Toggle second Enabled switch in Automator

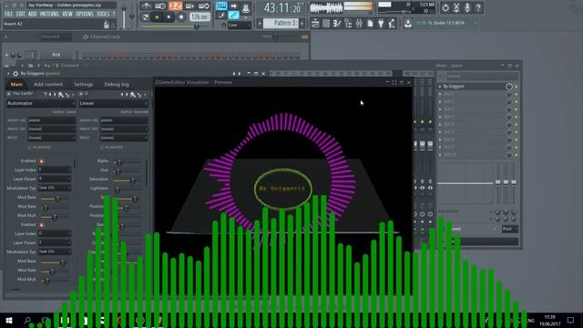point(41,225)
